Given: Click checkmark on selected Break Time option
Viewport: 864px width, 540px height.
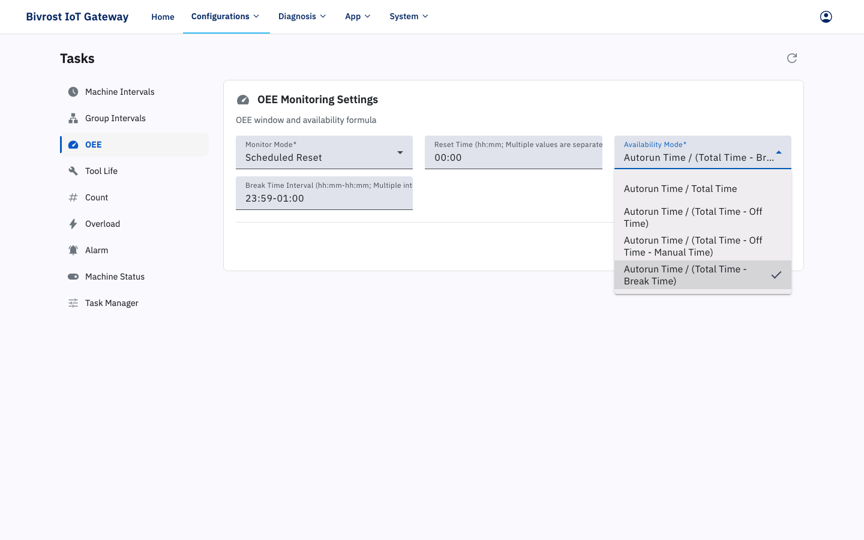Looking at the screenshot, I should [x=776, y=275].
